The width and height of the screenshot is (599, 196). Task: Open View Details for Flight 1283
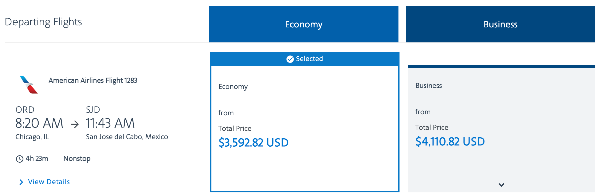pos(49,182)
